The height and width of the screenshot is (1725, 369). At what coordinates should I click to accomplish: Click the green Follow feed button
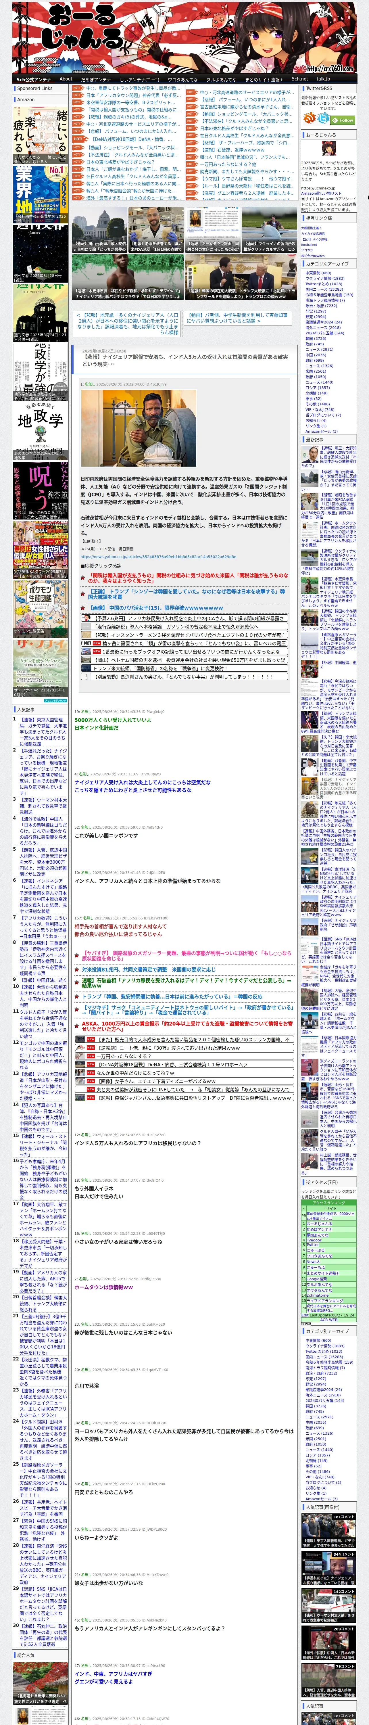pos(343,120)
